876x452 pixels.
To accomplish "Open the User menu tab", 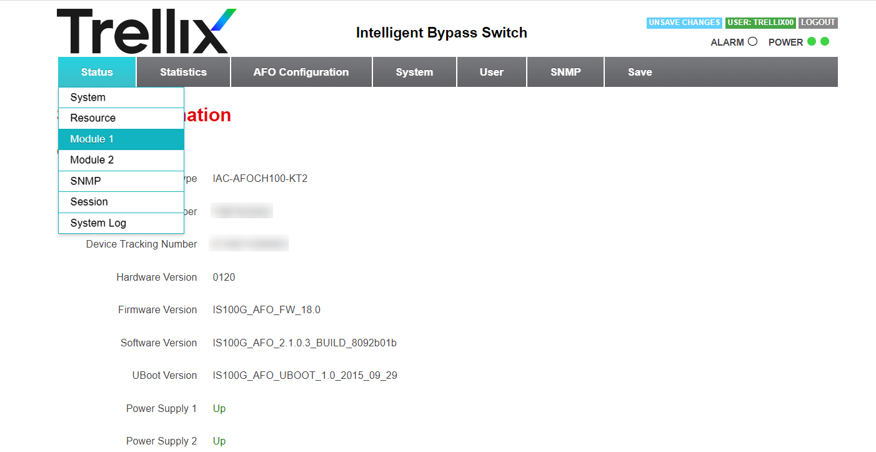I will tap(492, 72).
